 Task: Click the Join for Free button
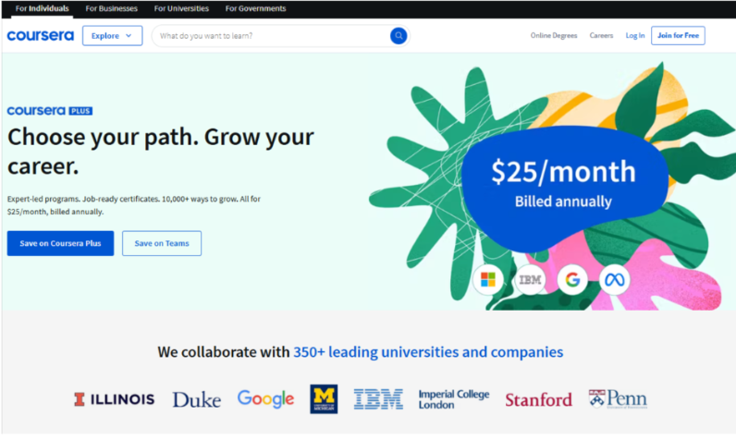(x=678, y=36)
